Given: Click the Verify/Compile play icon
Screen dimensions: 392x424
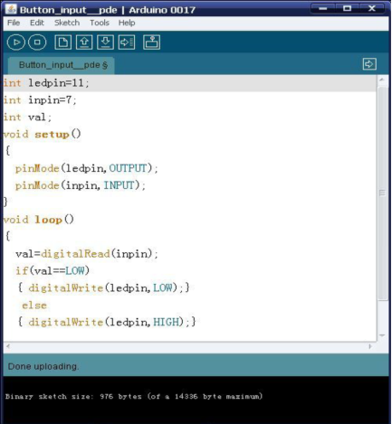Looking at the screenshot, I should [x=16, y=42].
